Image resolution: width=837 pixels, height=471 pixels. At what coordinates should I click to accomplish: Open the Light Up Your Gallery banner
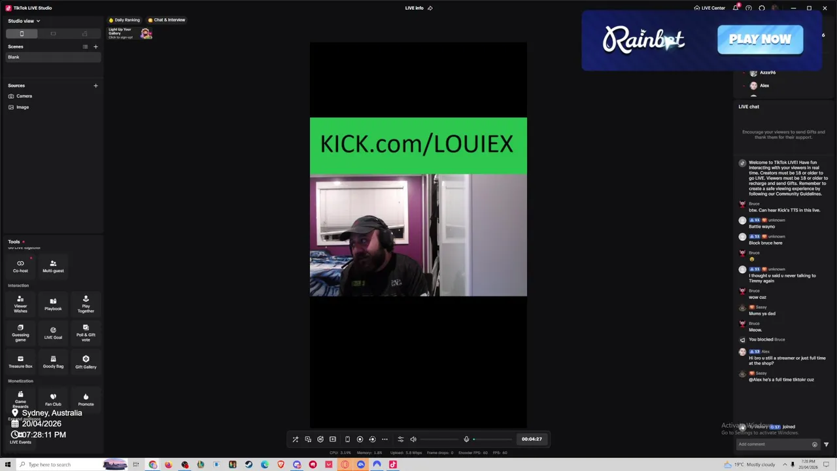point(130,33)
